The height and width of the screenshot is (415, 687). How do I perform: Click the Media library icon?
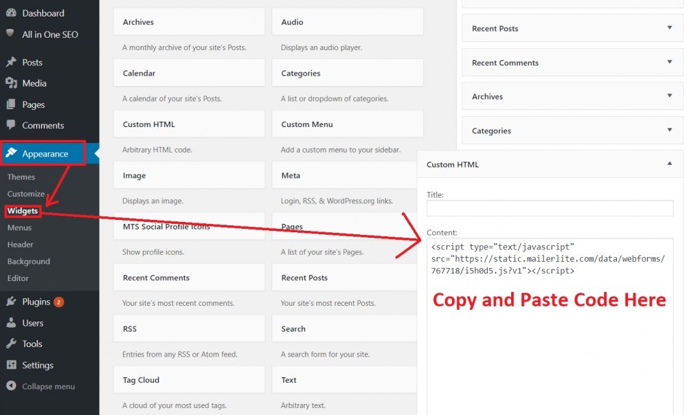click(x=11, y=83)
